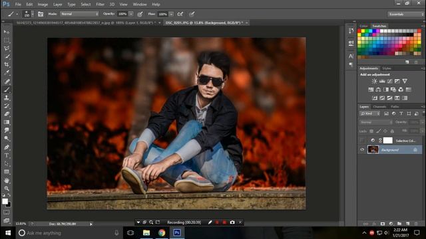Switch to the Color tab
This screenshot has height=239, width=426.
click(x=363, y=26)
